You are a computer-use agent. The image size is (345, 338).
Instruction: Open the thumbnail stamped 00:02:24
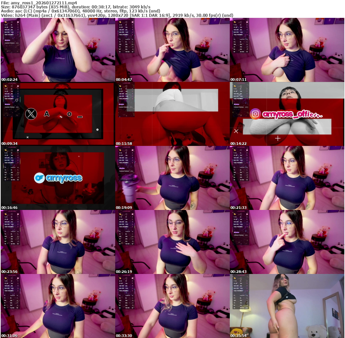tap(58, 50)
